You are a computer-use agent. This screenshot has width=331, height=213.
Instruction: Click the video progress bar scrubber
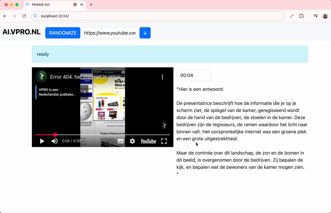click(x=55, y=135)
